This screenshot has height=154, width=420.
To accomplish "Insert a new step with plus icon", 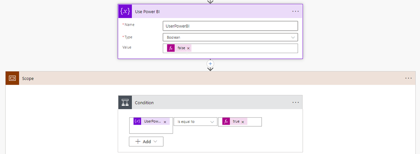I will tap(210, 64).
